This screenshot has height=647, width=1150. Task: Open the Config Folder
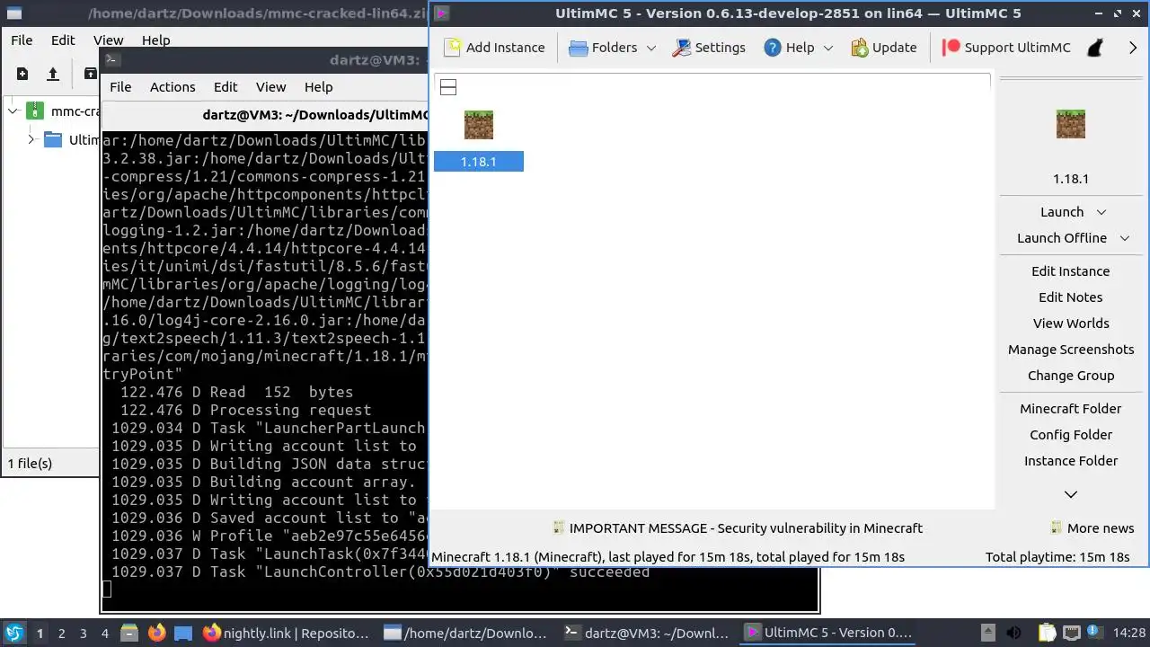coord(1071,435)
